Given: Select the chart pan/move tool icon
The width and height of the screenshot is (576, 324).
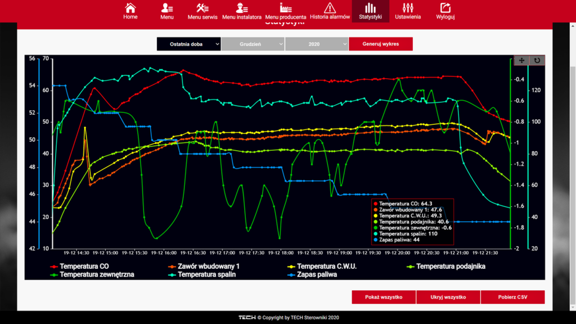Looking at the screenshot, I should click(x=521, y=60).
